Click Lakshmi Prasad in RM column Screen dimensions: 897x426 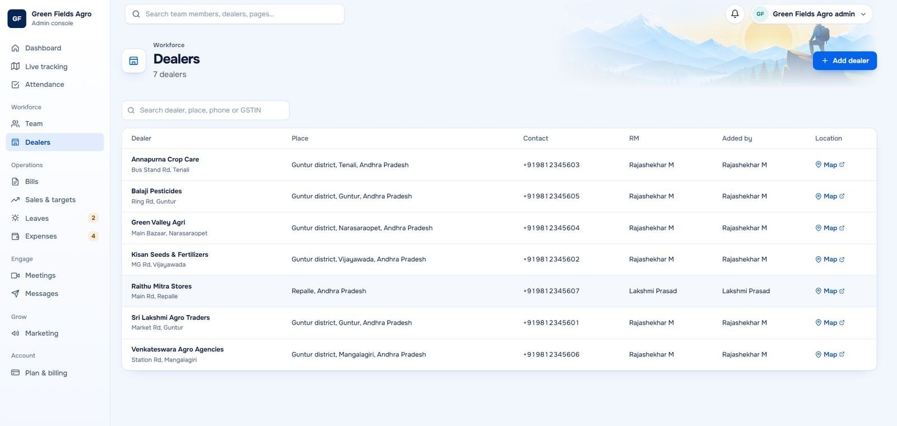653,291
